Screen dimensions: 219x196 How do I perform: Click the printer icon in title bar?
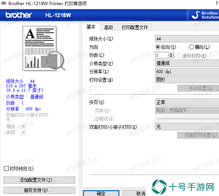tap(4, 3)
